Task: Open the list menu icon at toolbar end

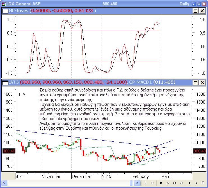Action: pyautogui.click(x=203, y=183)
